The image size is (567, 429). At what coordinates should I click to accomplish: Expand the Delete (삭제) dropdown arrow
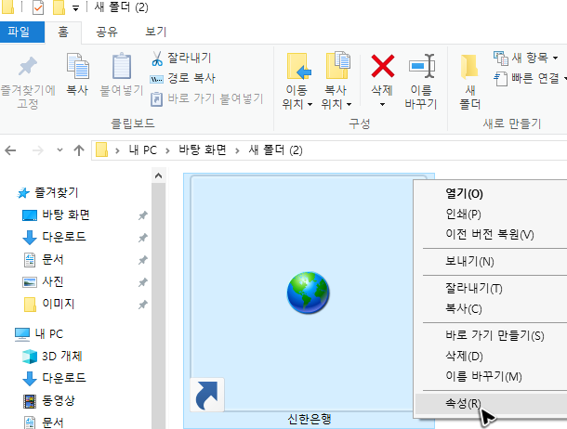coord(382,105)
